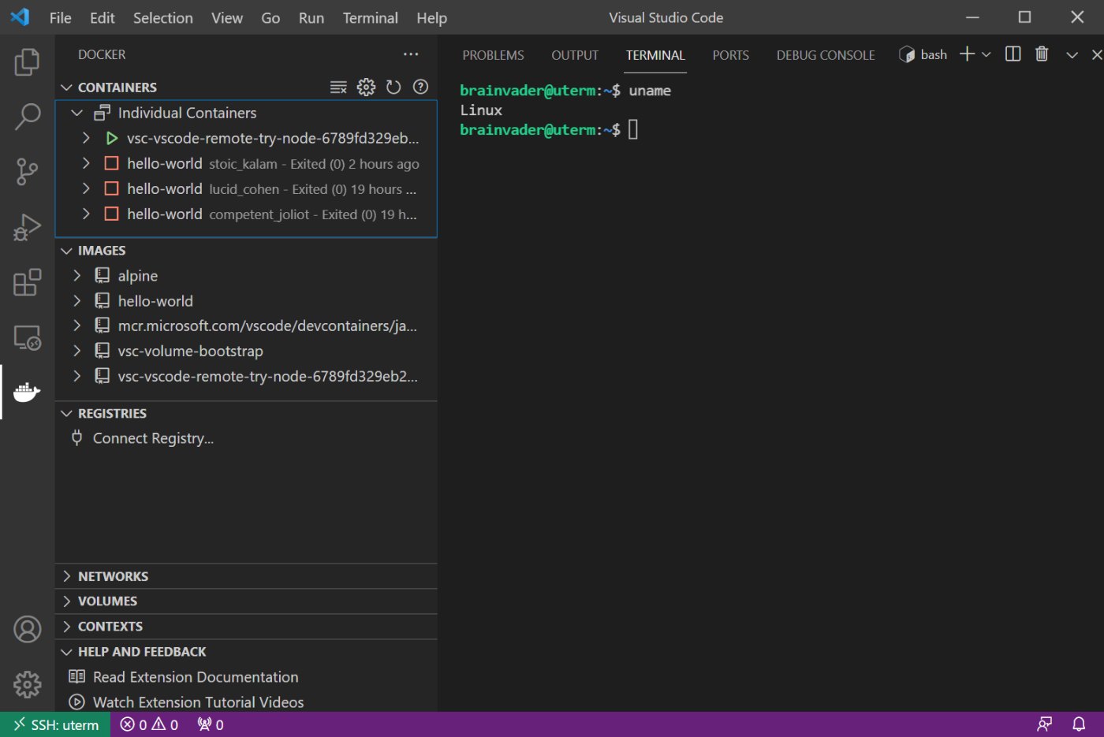Screen dimensions: 1104x737
Task: Collapse the Individual Containers group
Action: point(76,113)
